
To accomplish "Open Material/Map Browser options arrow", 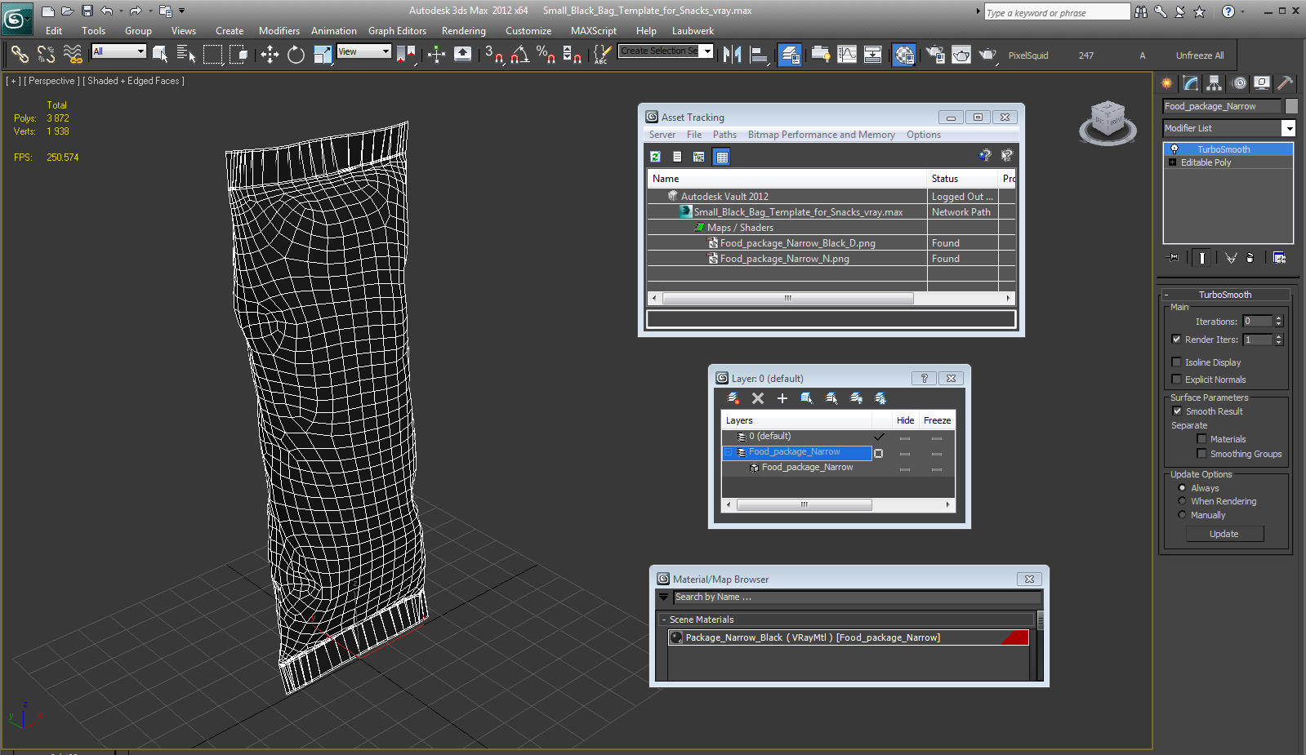I will click(x=663, y=597).
